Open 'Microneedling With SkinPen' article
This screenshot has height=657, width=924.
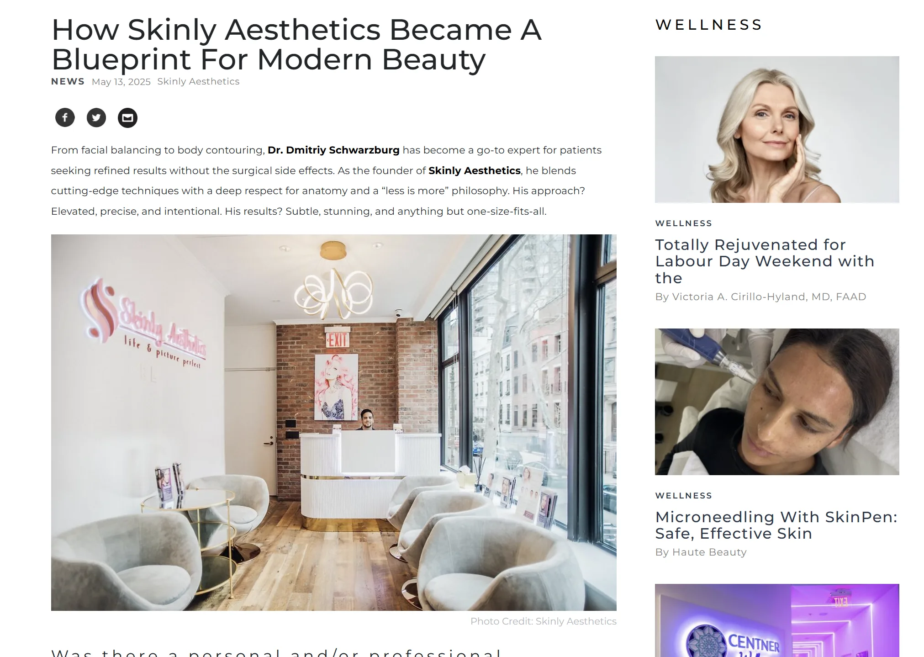pos(776,525)
